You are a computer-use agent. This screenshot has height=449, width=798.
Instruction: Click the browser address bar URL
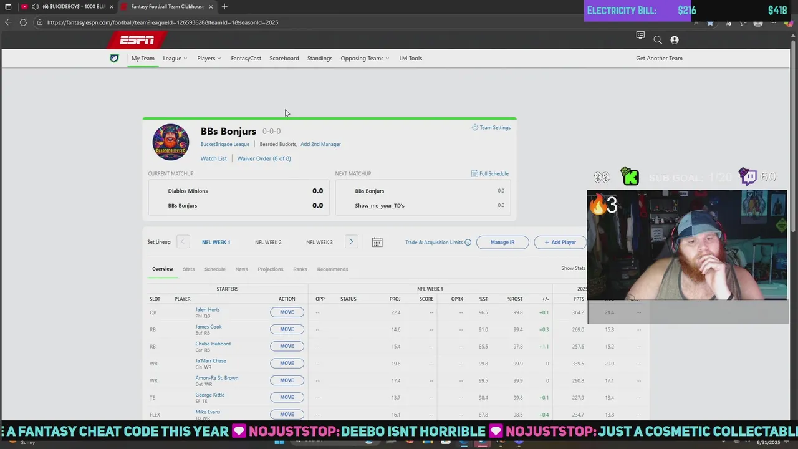[163, 22]
